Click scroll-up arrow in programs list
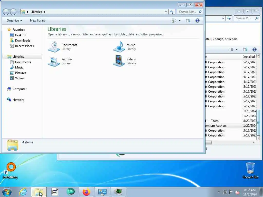Screen dimensions: 263x197 [258, 56]
